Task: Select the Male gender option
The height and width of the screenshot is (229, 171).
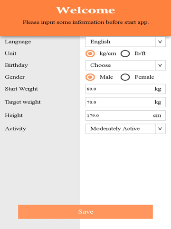Action: (90, 77)
